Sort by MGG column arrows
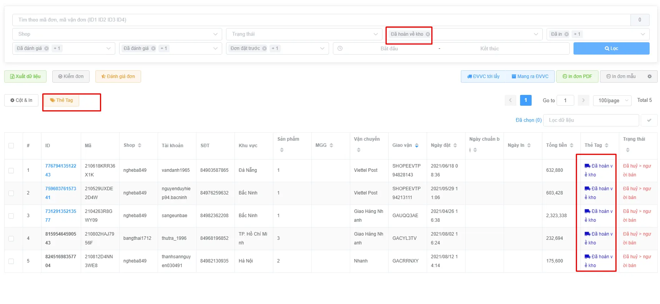Screen dimensions: 660x304 331,145
